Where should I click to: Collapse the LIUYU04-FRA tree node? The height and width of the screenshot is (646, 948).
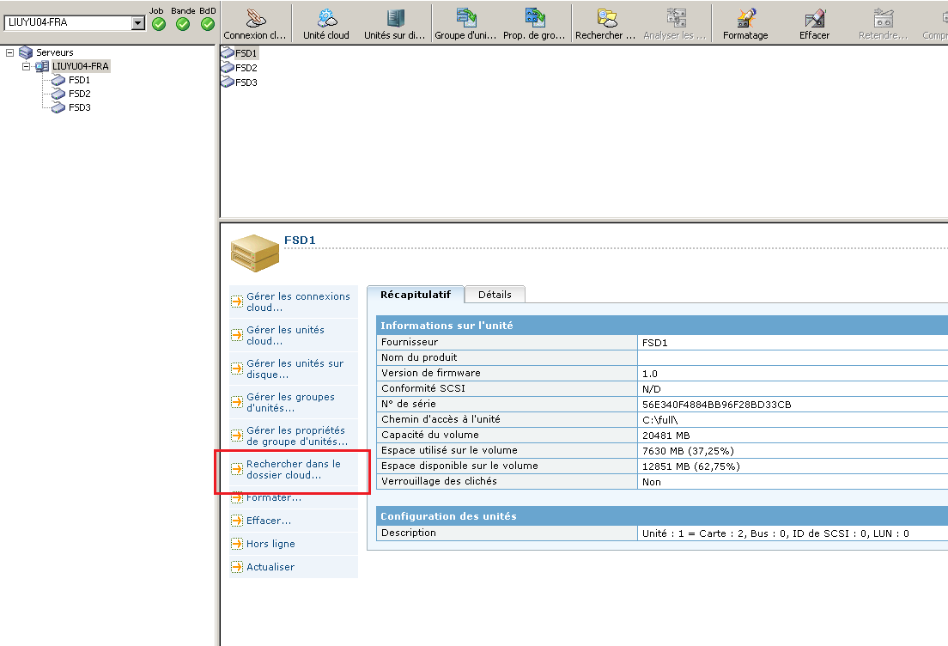(x=27, y=66)
